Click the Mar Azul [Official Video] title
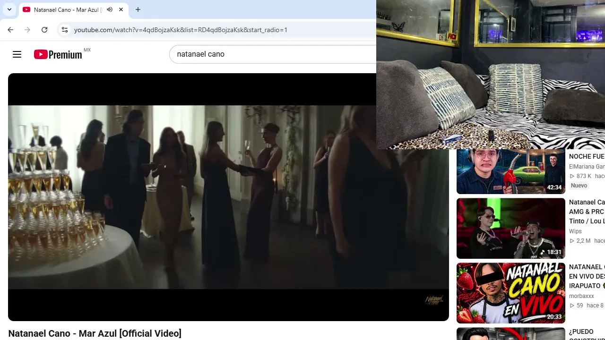 (95, 333)
